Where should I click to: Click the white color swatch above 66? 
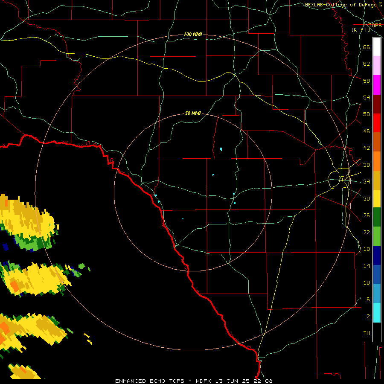(377, 47)
